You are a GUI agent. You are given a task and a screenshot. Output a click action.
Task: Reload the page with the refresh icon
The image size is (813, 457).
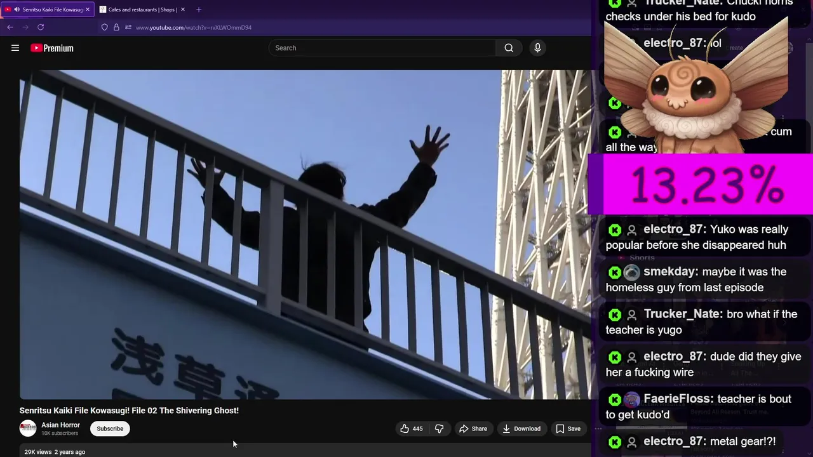[x=41, y=27]
